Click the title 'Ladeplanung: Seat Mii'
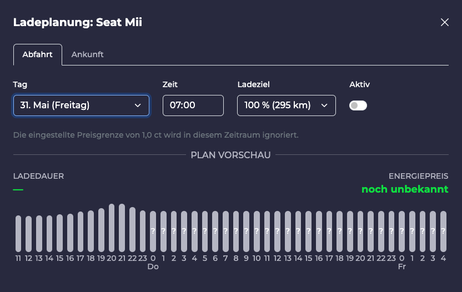Image resolution: width=462 pixels, height=292 pixels. coord(78,22)
